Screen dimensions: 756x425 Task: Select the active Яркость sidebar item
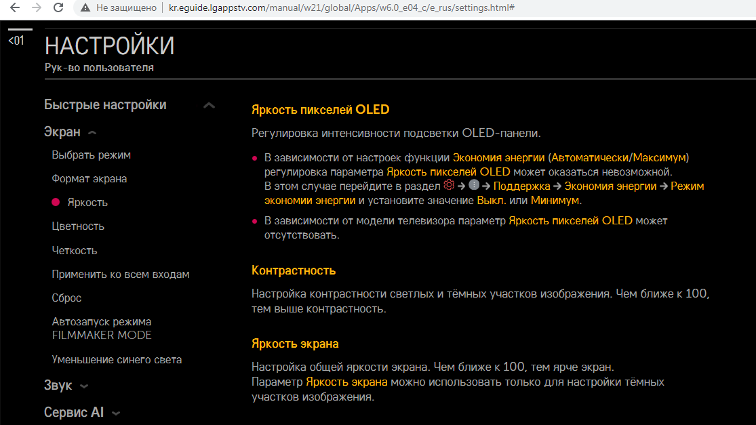point(87,203)
